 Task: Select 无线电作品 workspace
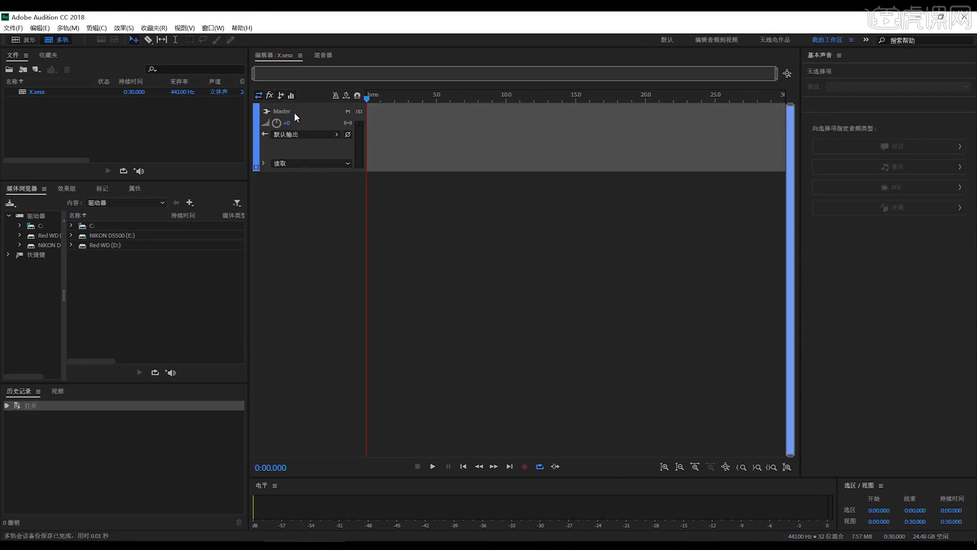coord(774,40)
